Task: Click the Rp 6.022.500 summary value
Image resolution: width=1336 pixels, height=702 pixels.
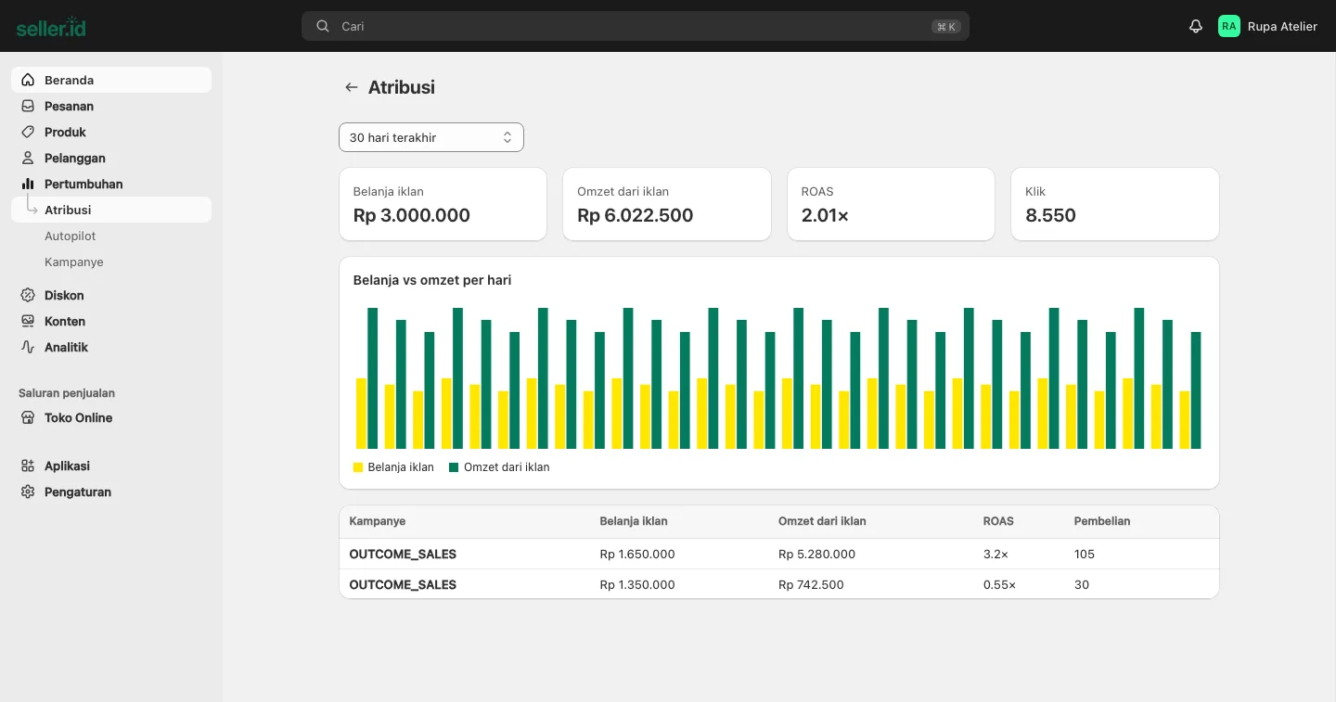Action: click(x=636, y=215)
